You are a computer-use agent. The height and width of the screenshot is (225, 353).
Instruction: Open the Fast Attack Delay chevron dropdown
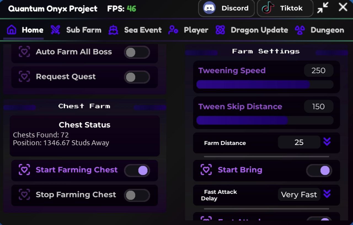[x=327, y=194]
